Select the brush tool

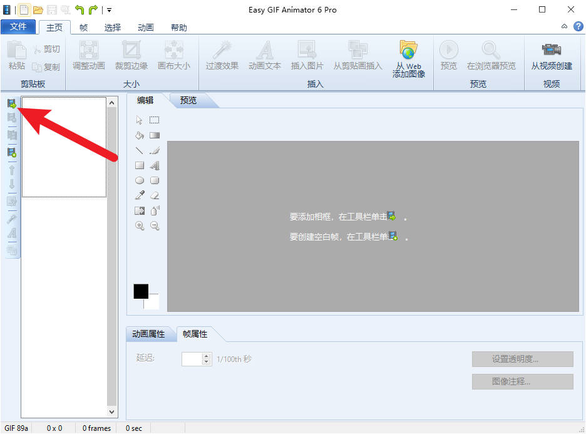pyautogui.click(x=155, y=151)
